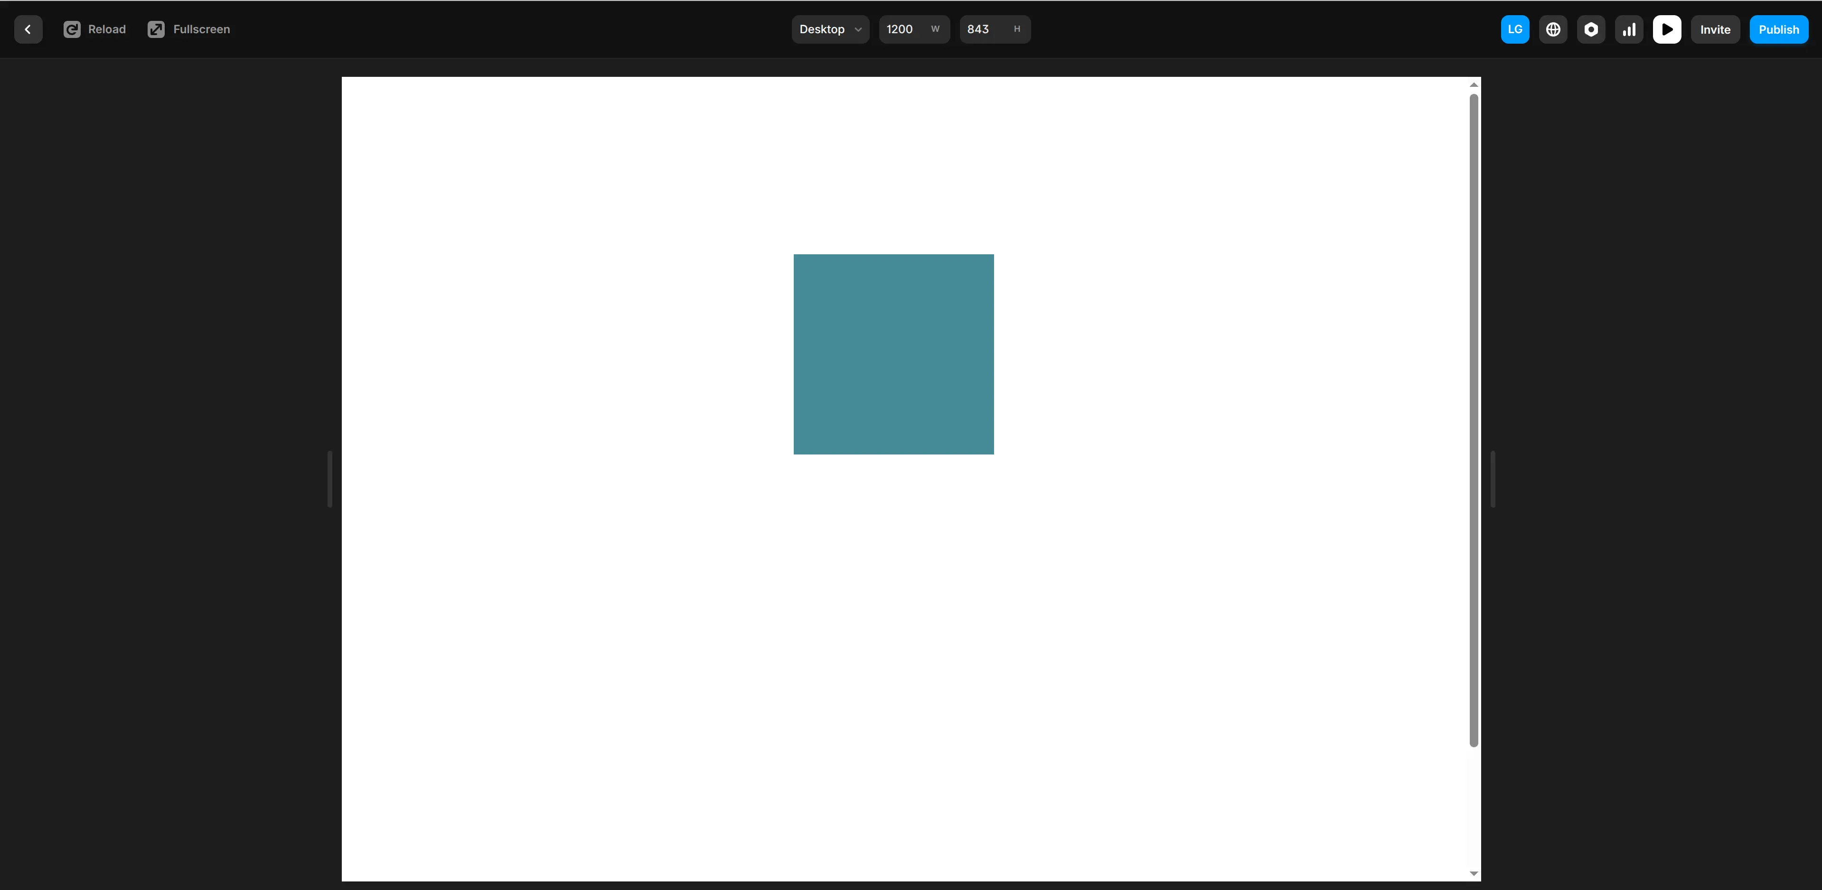Open the Desktop breakpoint dropdown
This screenshot has width=1822, height=890.
tap(830, 29)
